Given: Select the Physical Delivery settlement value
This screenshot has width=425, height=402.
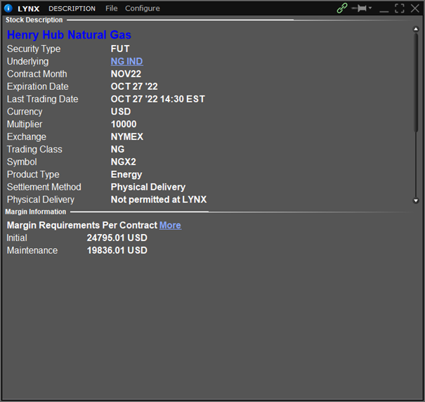Looking at the screenshot, I should point(148,187).
